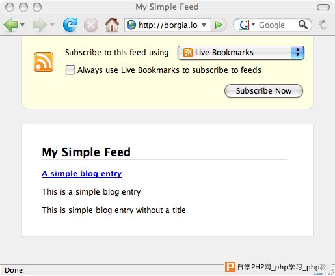Open the Forward button history dropdown arrow
Screen dimensions: 335x276
(x=52, y=25)
